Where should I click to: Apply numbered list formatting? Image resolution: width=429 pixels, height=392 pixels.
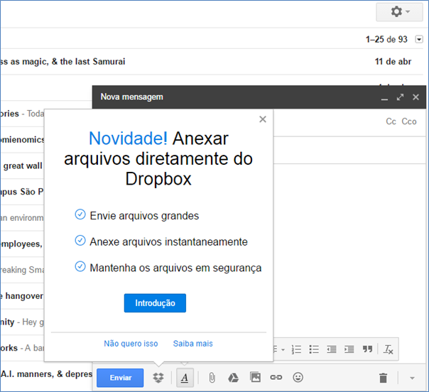coord(297,349)
